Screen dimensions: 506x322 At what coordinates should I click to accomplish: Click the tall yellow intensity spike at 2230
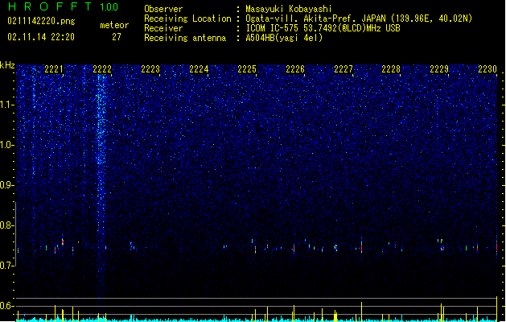pyautogui.click(x=496, y=308)
